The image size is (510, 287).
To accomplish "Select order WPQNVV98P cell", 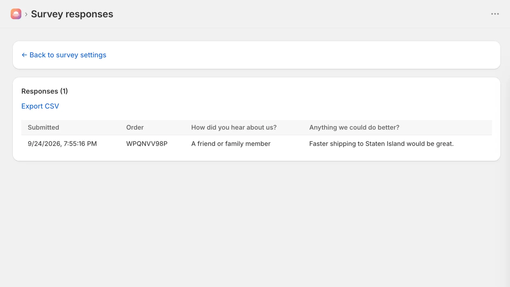I will point(147,144).
